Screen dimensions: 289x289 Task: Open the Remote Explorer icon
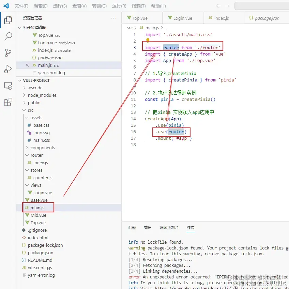[x=8, y=86]
